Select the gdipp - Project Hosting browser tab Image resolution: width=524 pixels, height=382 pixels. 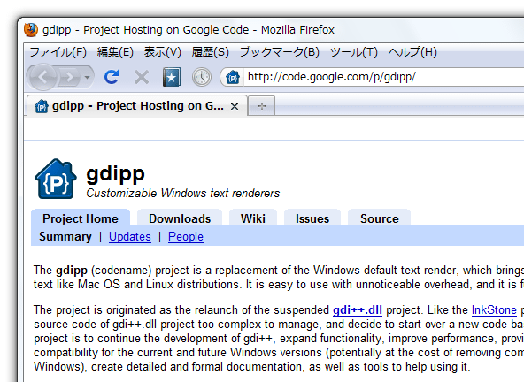137,106
